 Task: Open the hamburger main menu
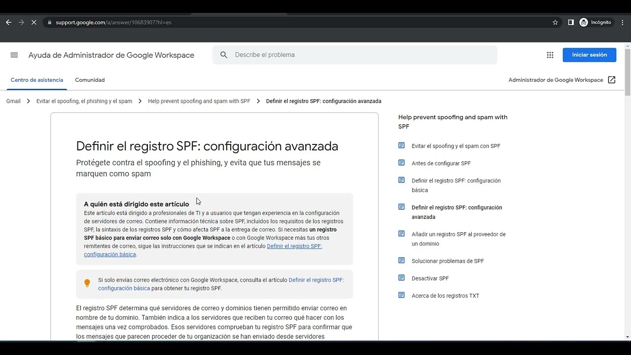click(14, 55)
